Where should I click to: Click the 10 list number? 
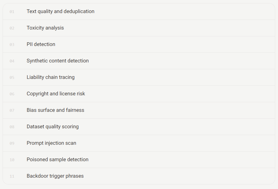(12, 160)
